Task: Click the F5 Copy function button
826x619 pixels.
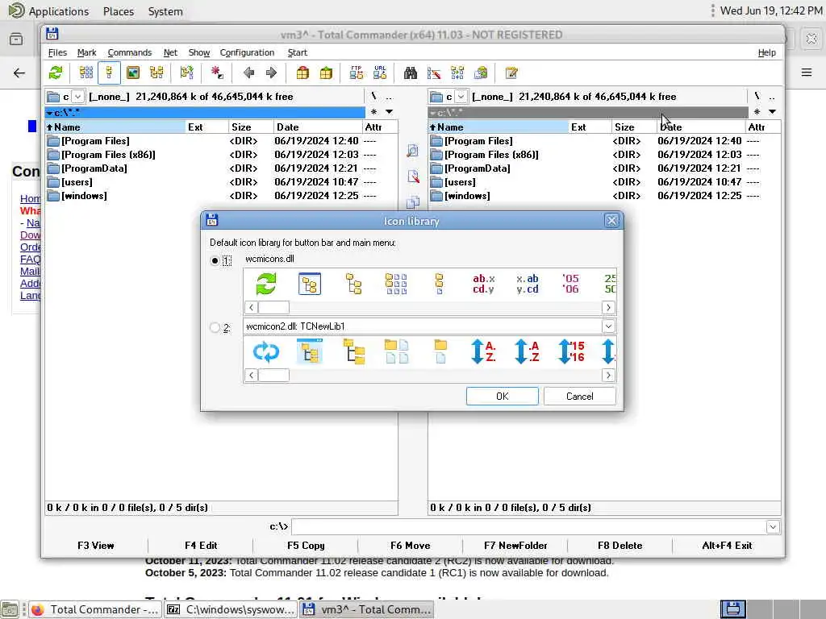Action: click(x=306, y=546)
